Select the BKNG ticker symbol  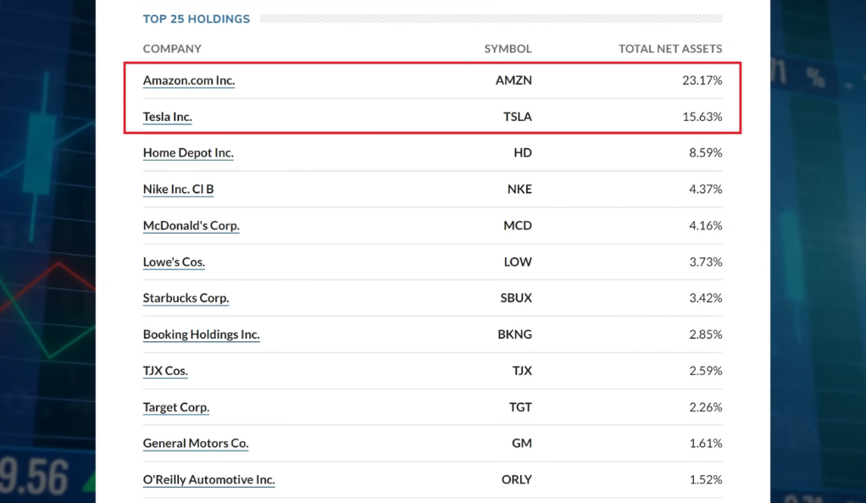514,334
